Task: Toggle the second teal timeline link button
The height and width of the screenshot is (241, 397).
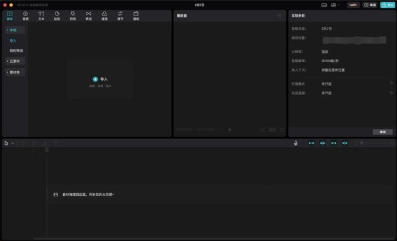Action: (x=322, y=143)
